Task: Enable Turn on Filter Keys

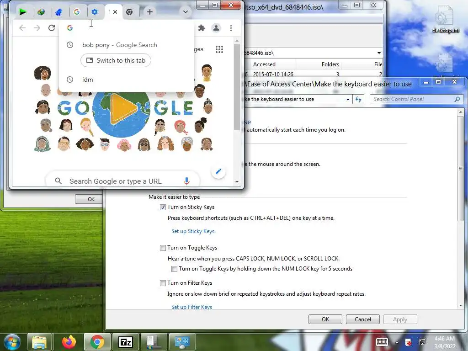Action: tap(163, 283)
